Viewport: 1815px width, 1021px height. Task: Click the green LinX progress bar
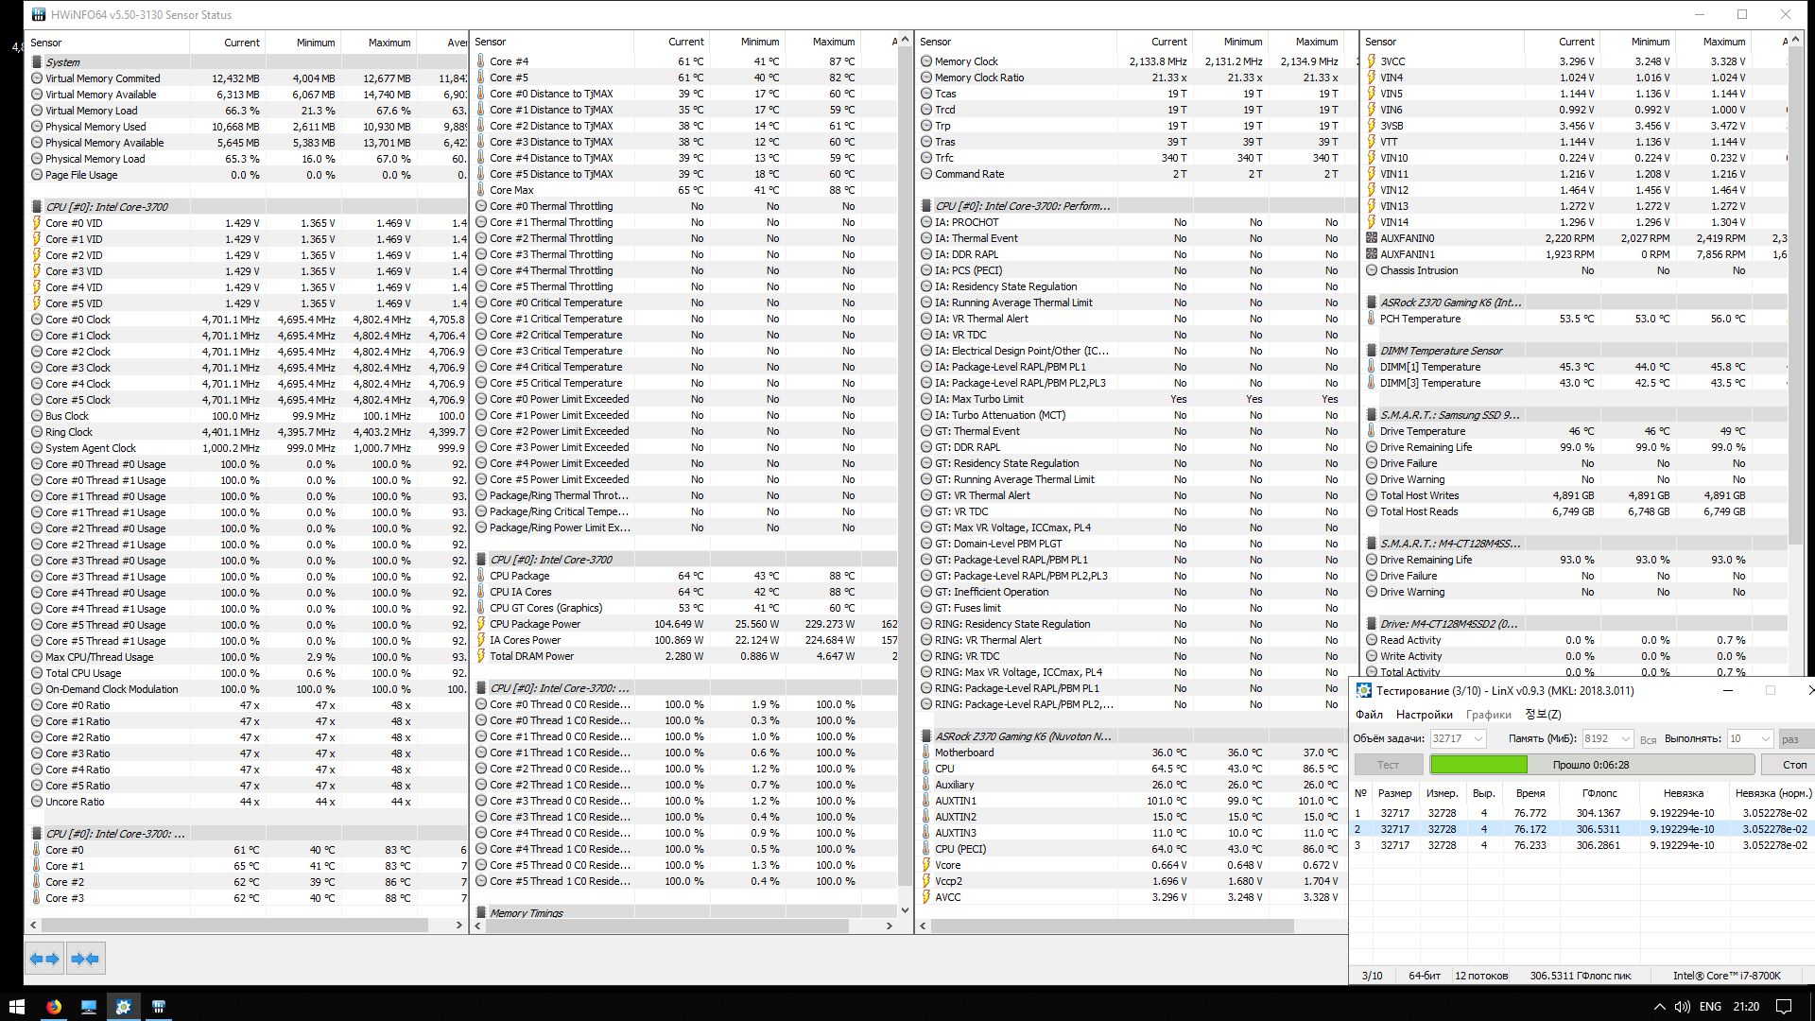point(1478,765)
